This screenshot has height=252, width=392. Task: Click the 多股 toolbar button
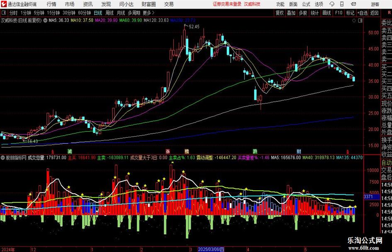click(303, 13)
